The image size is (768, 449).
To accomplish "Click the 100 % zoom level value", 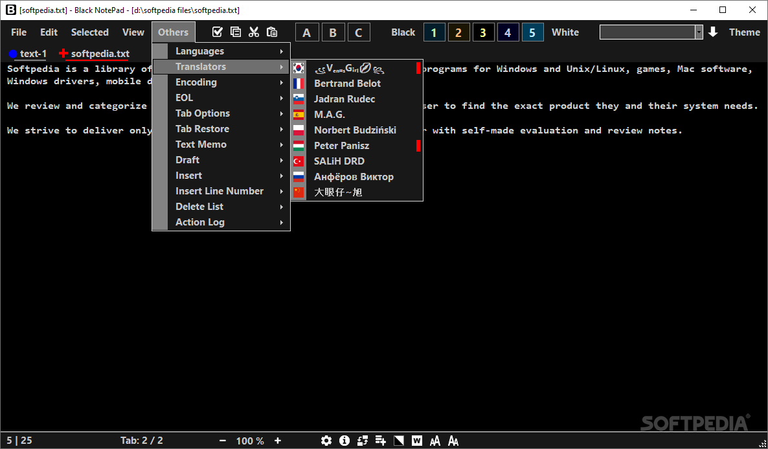I will click(x=250, y=441).
